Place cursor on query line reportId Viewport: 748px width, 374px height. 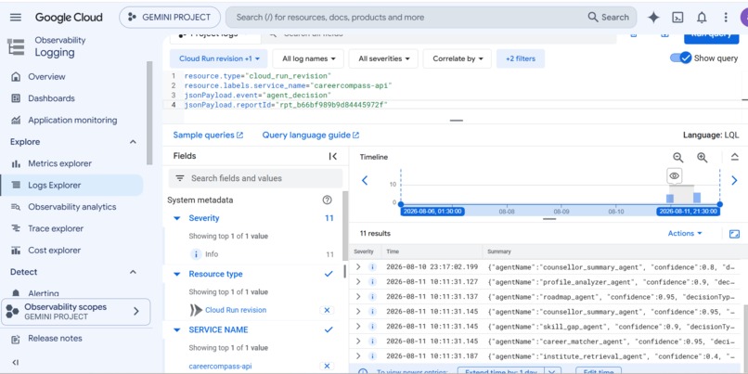coord(286,105)
